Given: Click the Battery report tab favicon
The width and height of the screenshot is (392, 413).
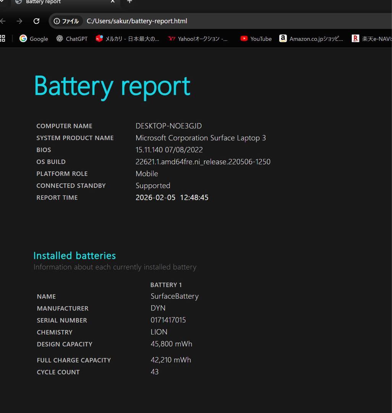Looking at the screenshot, I should coord(18,2).
